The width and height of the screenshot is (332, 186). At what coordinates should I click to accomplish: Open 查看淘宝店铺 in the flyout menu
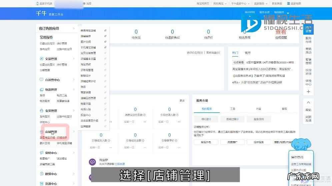pyautogui.click(x=88, y=30)
